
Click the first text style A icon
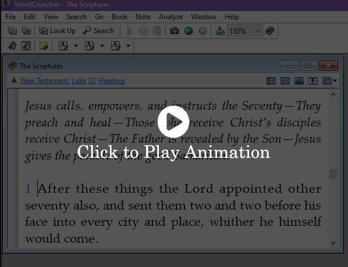pos(63,46)
